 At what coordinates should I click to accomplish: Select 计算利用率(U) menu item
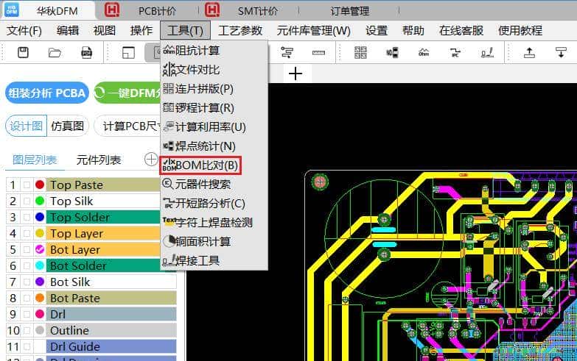(x=214, y=126)
